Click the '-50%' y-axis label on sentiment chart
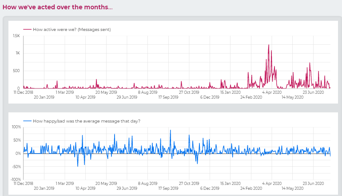342x196 pixels. pyautogui.click(x=16, y=167)
